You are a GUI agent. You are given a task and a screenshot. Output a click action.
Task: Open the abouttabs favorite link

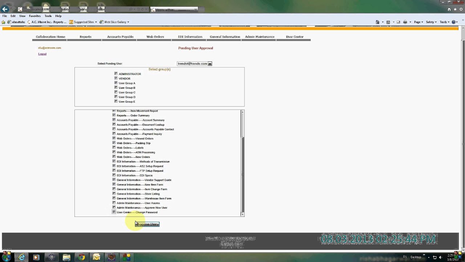click(16, 22)
